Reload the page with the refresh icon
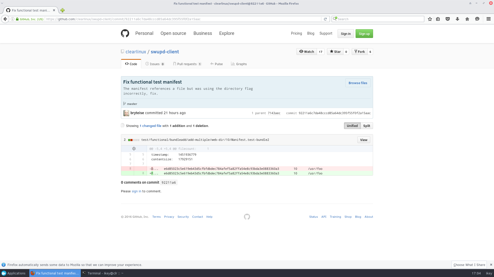Image resolution: width=494 pixels, height=277 pixels. [325, 19]
